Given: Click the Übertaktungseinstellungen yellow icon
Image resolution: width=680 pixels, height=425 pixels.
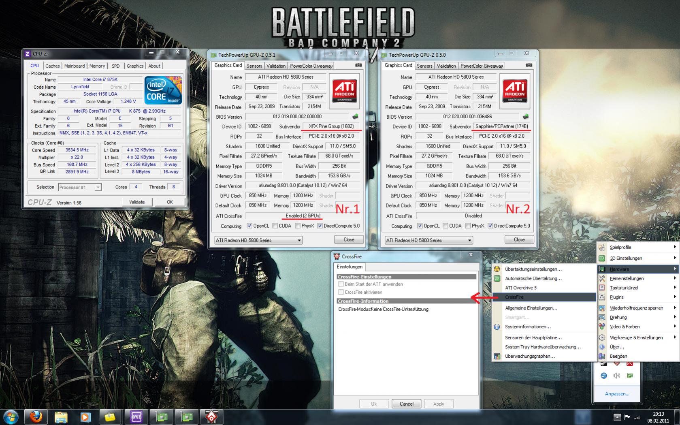Looking at the screenshot, I should [497, 269].
